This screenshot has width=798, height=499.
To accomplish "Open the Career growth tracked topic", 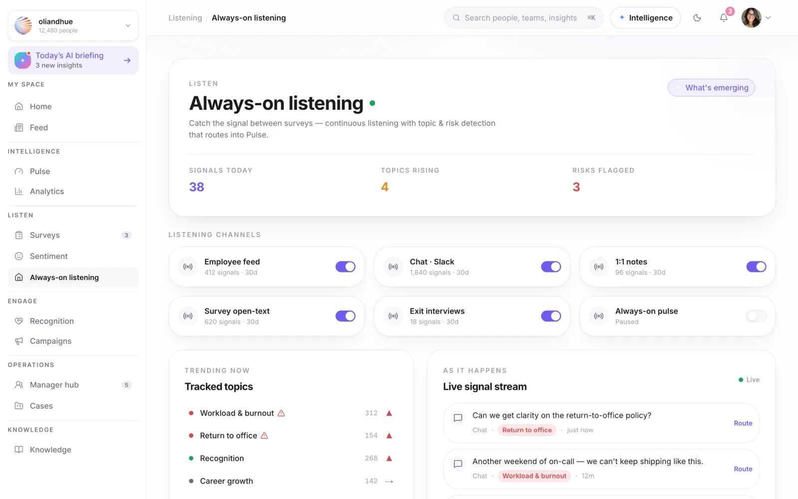I will pyautogui.click(x=291, y=481).
